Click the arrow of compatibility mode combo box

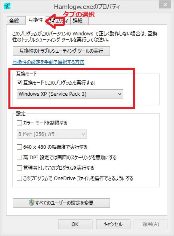120,94
